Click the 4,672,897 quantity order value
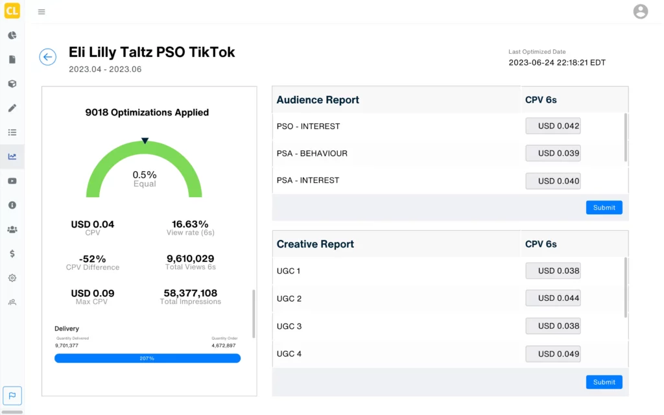Screen dimensions: 664x415 [224, 346]
